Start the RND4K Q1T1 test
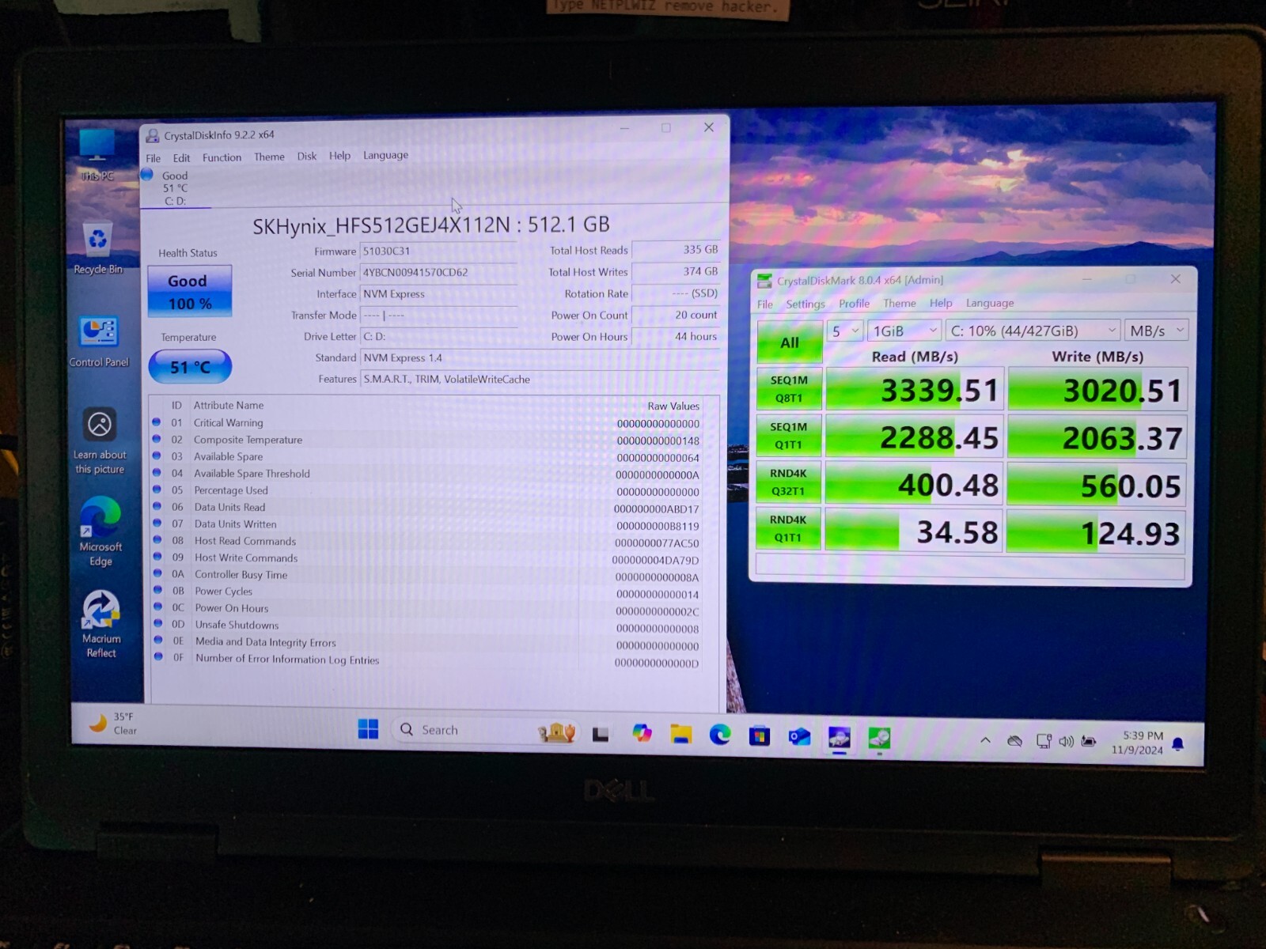The image size is (1266, 949). pos(788,528)
